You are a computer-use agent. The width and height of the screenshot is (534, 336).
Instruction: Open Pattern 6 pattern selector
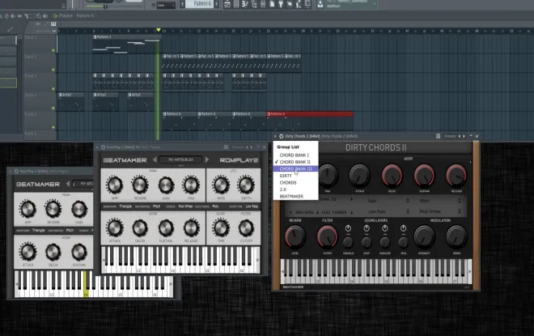[x=201, y=4]
